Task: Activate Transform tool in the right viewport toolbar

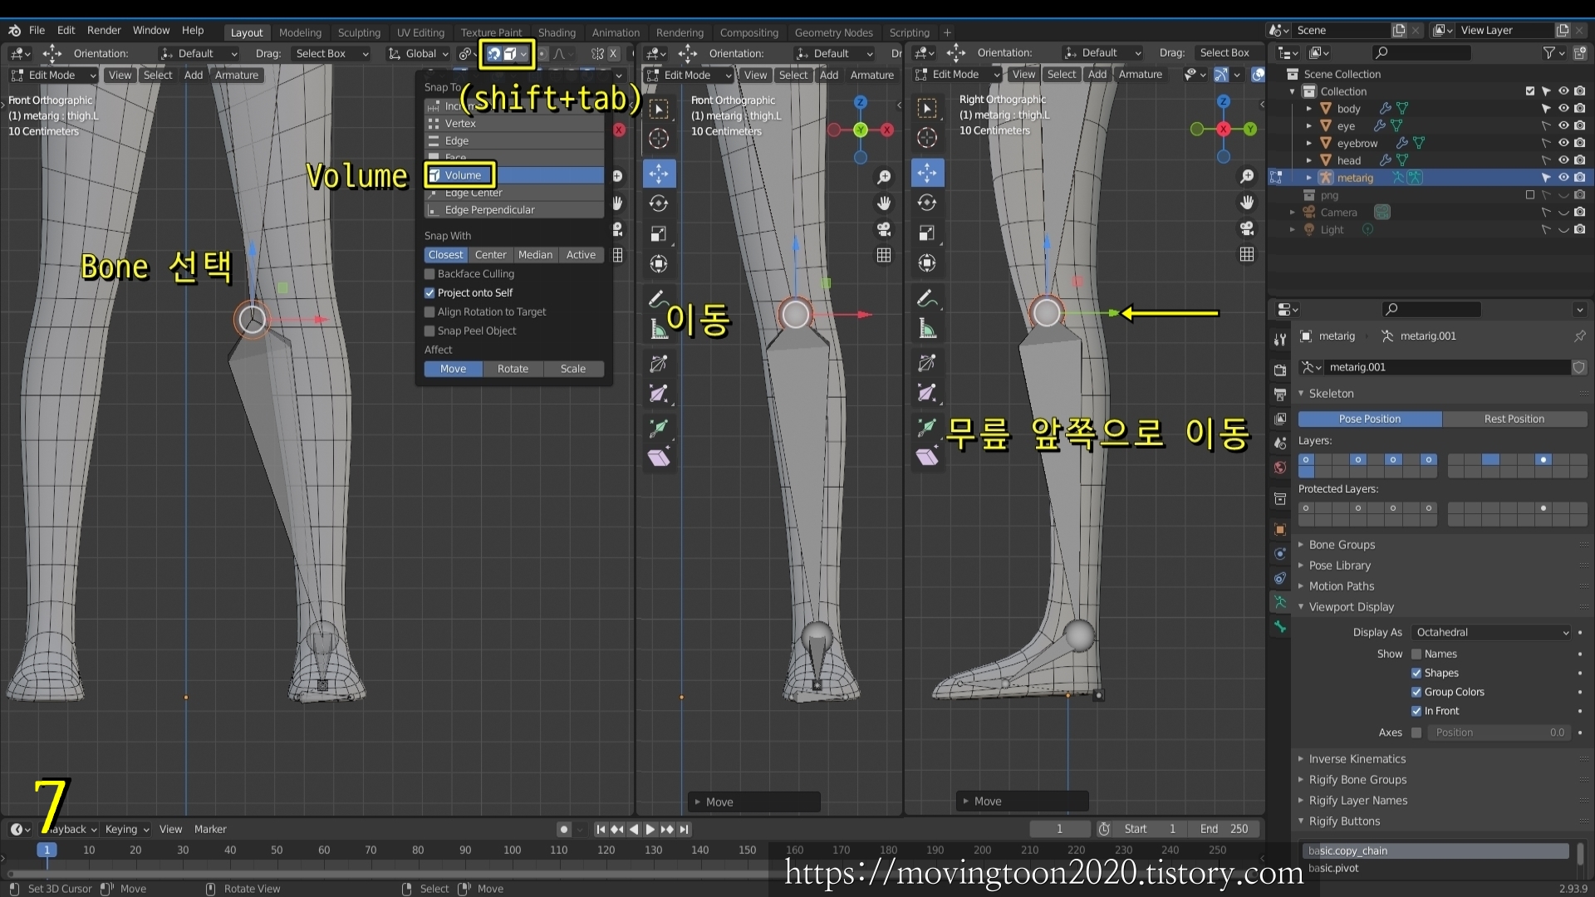Action: [927, 263]
